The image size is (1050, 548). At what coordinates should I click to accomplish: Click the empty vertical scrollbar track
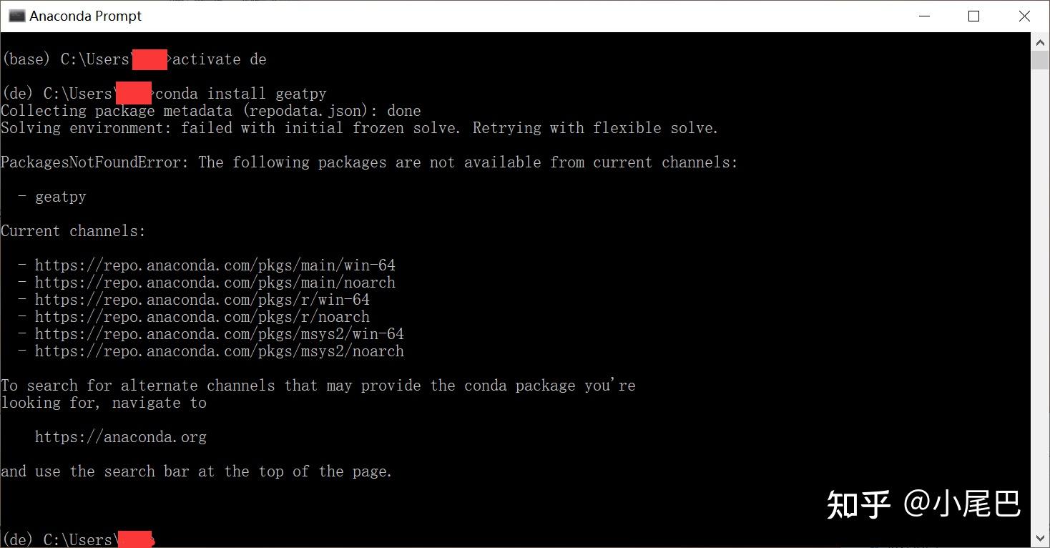click(1040, 286)
